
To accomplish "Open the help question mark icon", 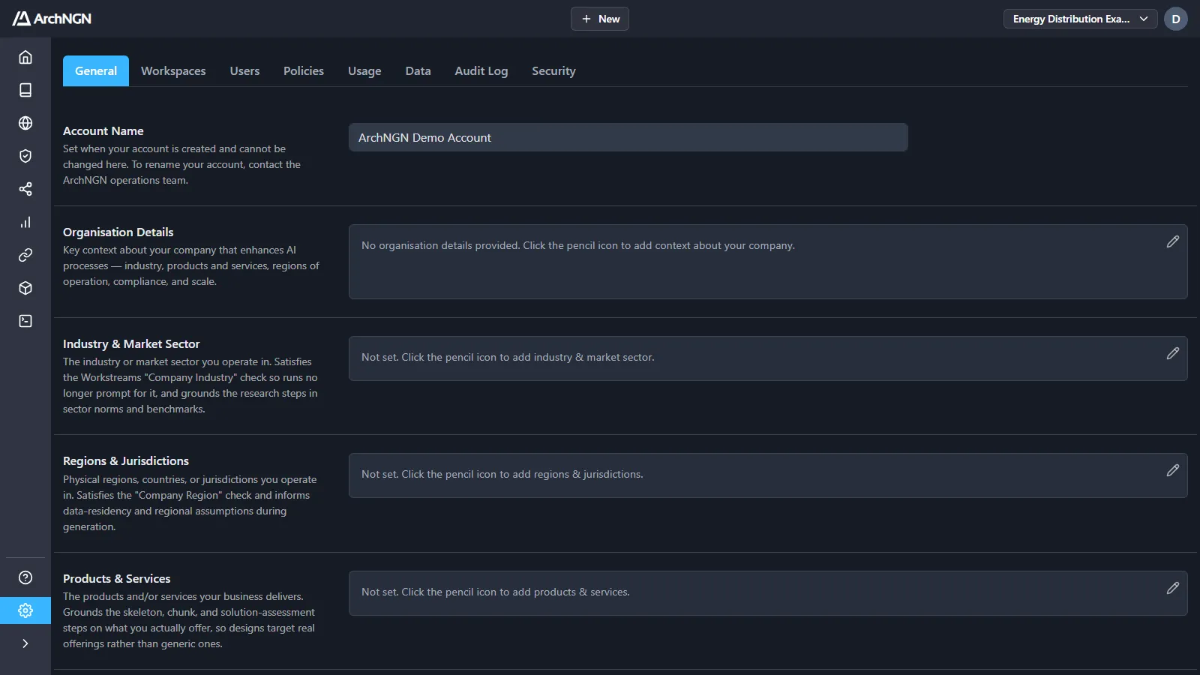I will tap(25, 577).
